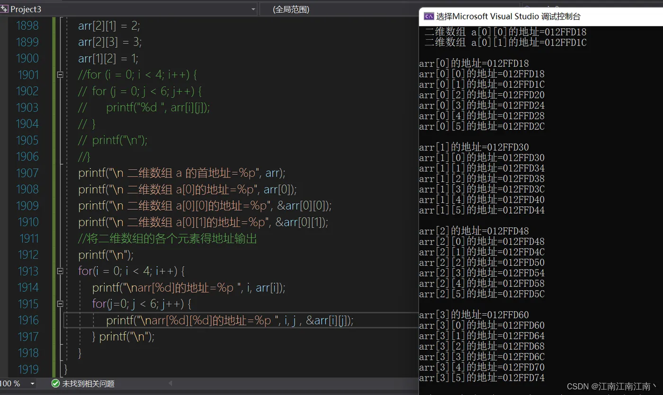Click console line 二维数组 a[0][1]的地址=012FFD1C
This screenshot has width=663, height=395.
(x=506, y=43)
